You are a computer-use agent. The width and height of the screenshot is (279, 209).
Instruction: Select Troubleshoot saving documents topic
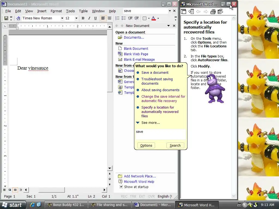tap(157, 81)
